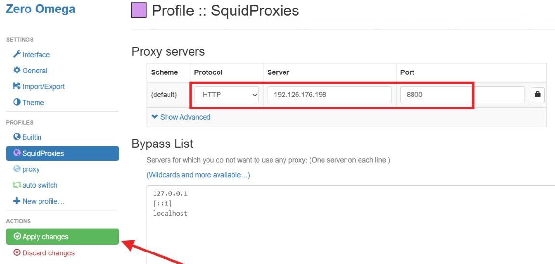Click the globe icon beside Builtin profile

tap(17, 137)
